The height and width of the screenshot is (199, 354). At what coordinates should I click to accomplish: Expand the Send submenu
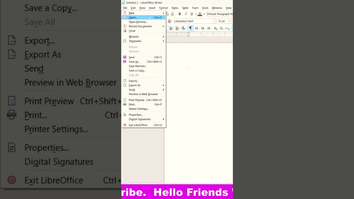click(144, 90)
